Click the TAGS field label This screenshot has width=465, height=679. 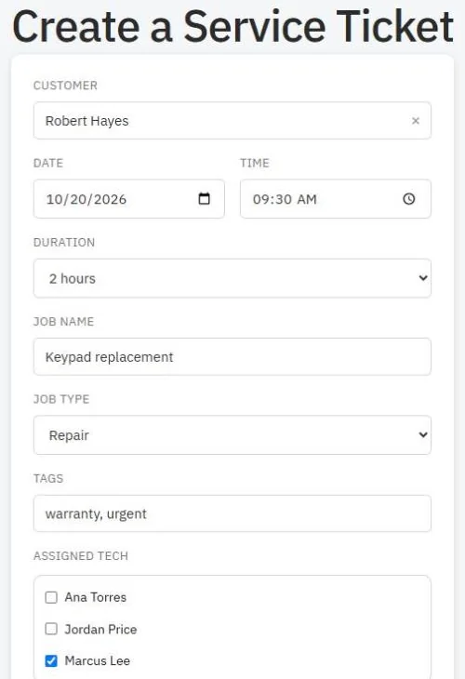click(48, 478)
